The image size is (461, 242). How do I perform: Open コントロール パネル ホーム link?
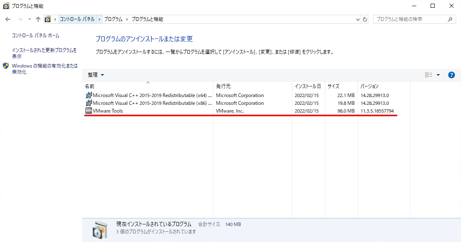(36, 36)
